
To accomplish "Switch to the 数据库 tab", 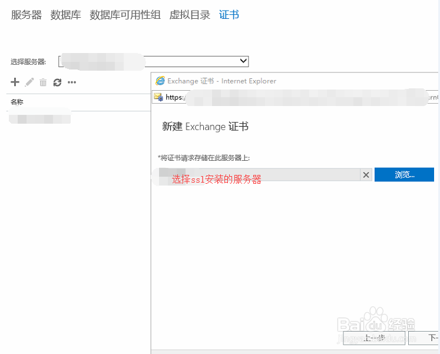I will (65, 15).
